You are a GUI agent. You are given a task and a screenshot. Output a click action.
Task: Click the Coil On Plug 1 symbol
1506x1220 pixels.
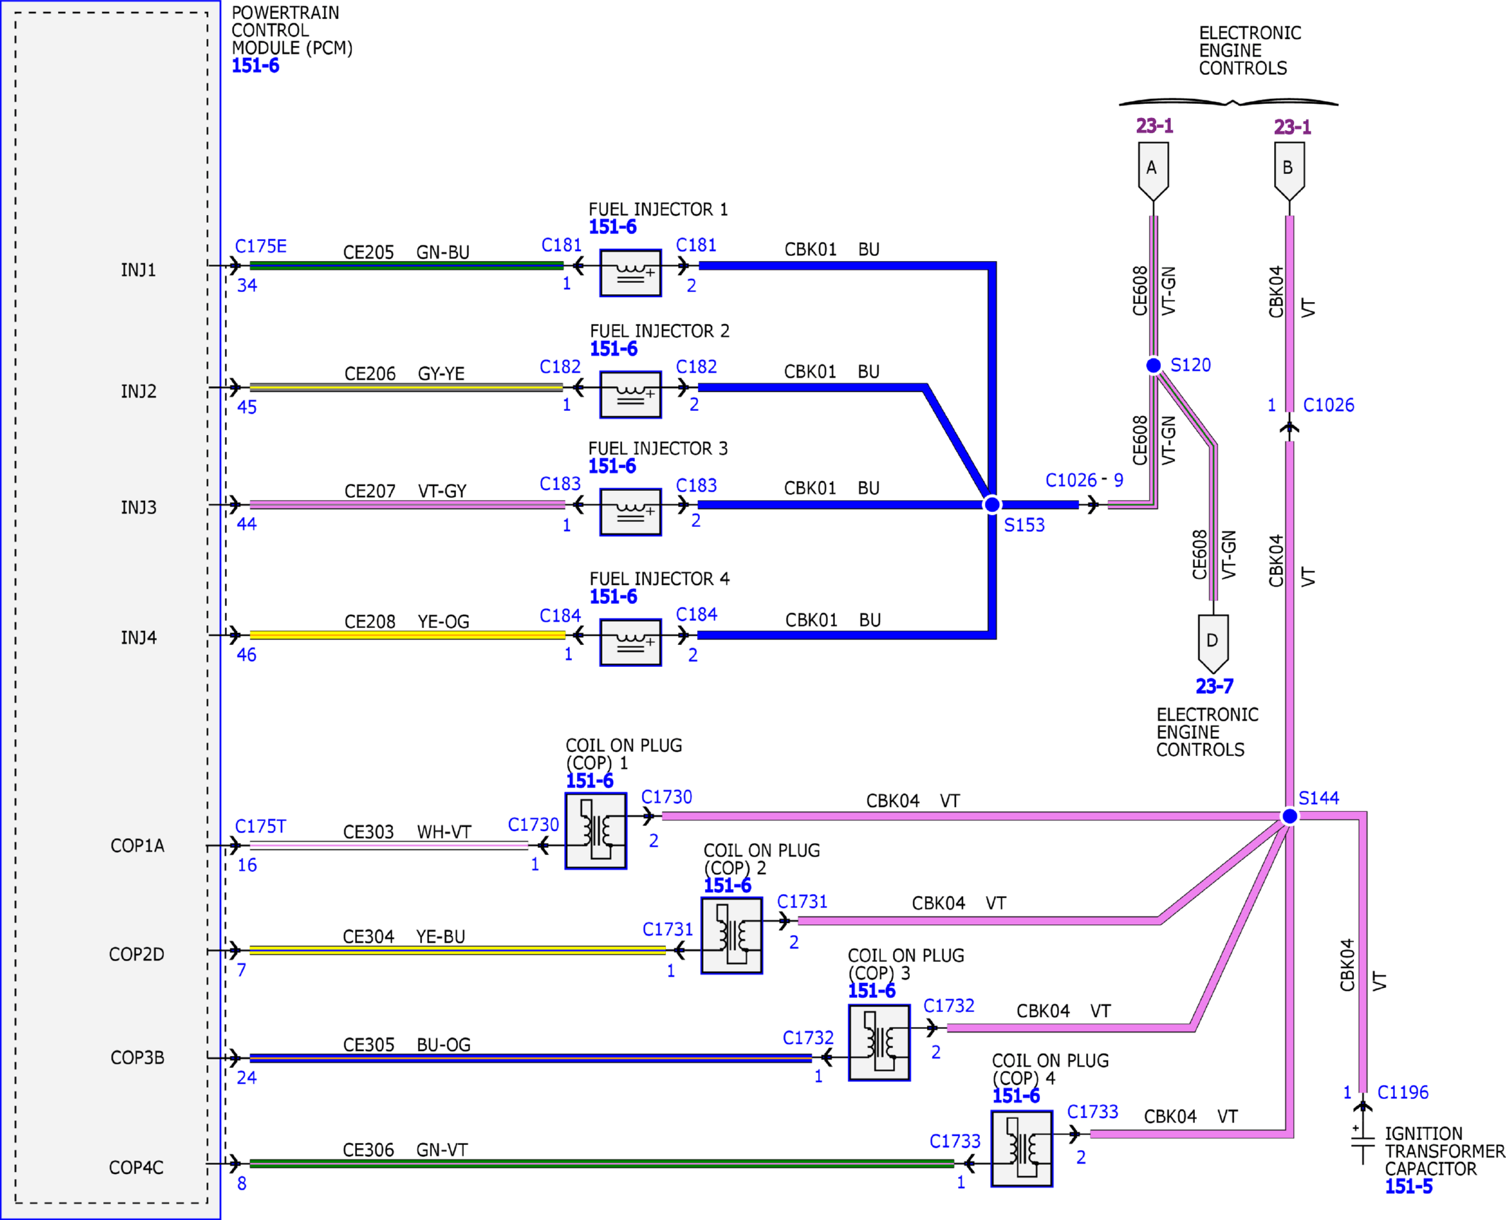click(595, 830)
